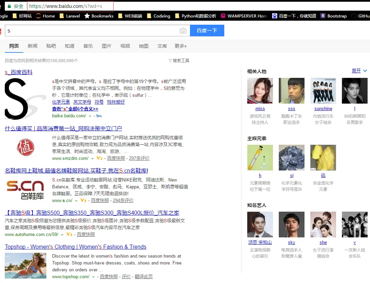Click the miss person photo
The image size is (370, 283).
[x=260, y=91]
